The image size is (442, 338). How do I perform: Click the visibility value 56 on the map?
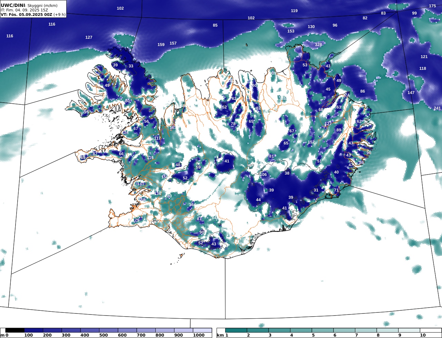pyautogui.click(x=146, y=121)
